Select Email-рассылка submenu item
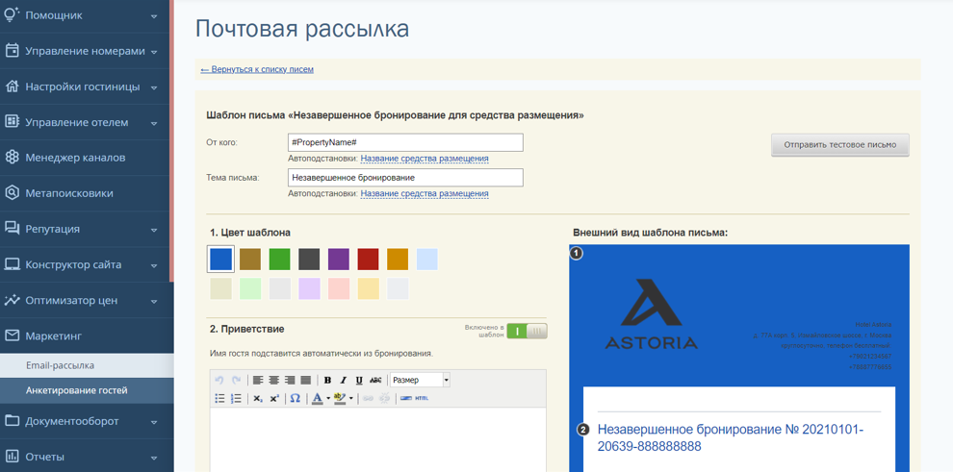 tap(87, 366)
